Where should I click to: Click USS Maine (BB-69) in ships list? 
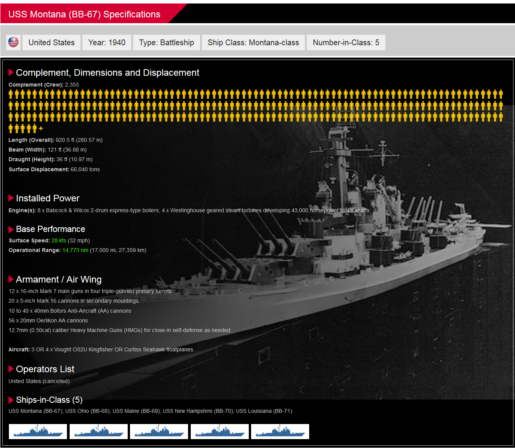point(136,411)
